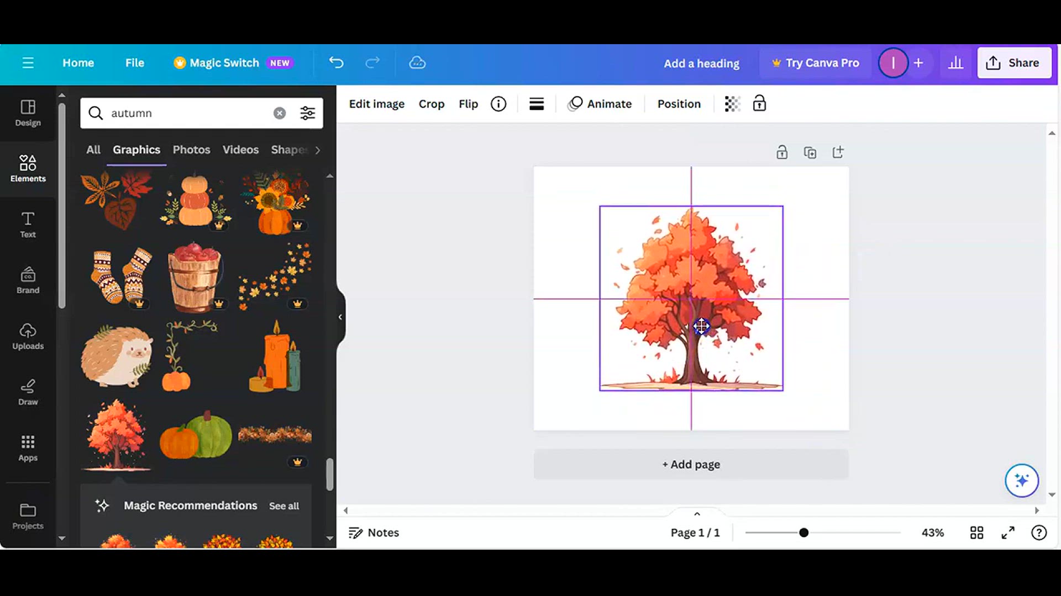
Task: Open the Magic assistant sparkle button
Action: (1021, 480)
